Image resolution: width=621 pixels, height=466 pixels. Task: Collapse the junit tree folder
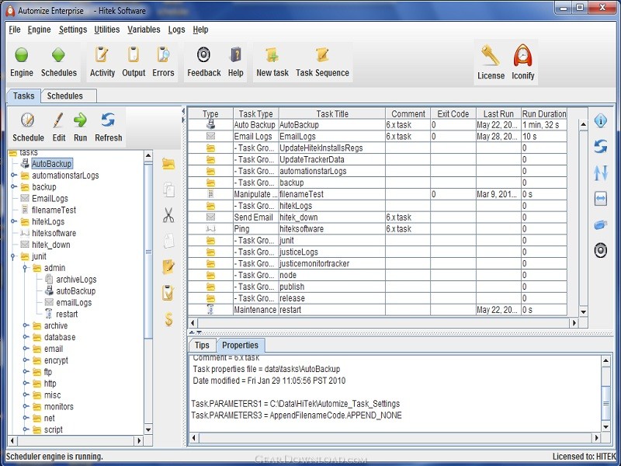(13, 256)
